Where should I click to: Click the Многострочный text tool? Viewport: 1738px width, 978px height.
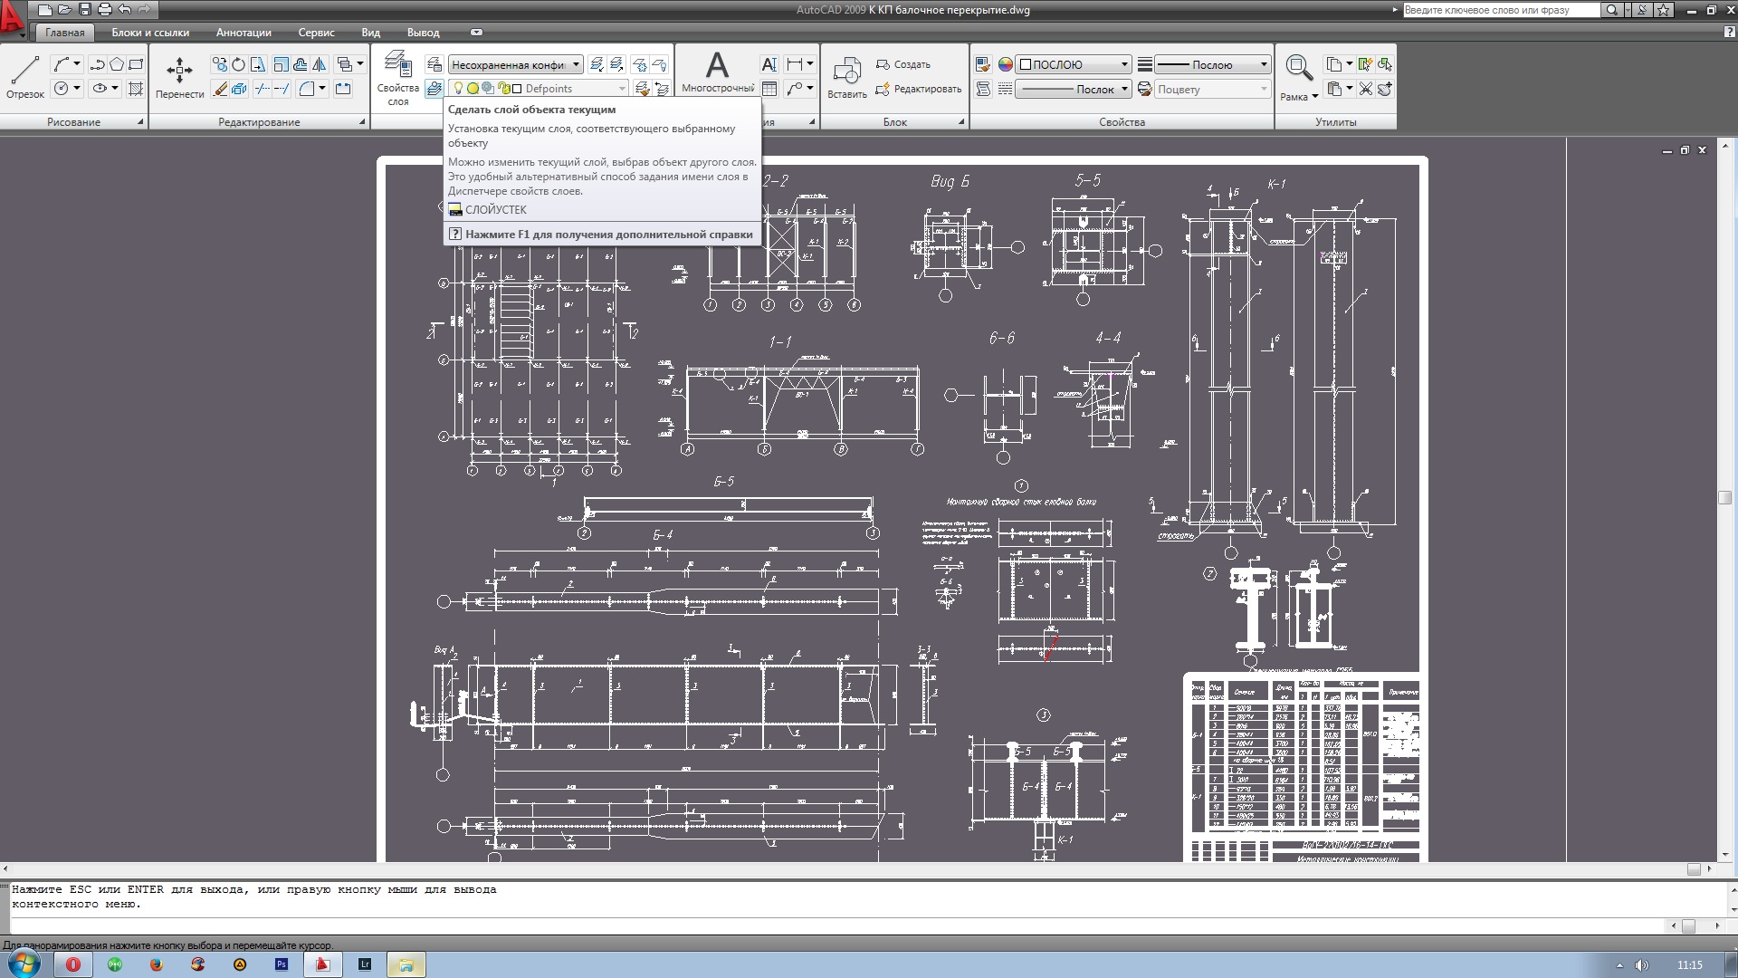point(718,72)
